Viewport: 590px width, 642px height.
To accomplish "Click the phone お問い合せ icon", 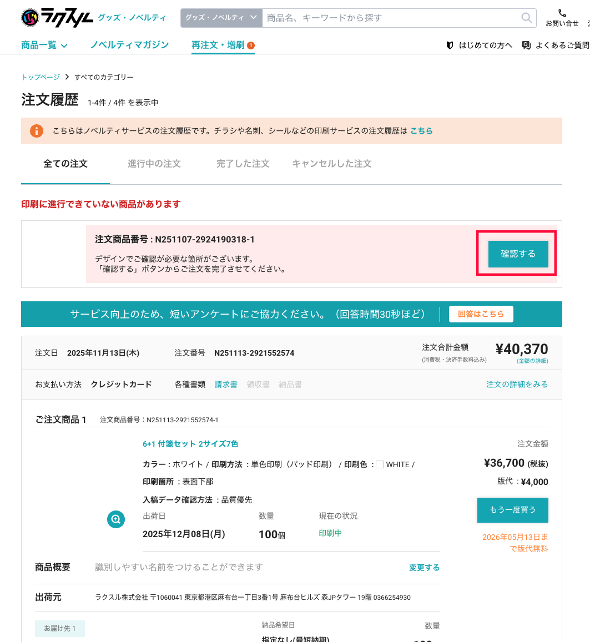I will click(x=562, y=13).
